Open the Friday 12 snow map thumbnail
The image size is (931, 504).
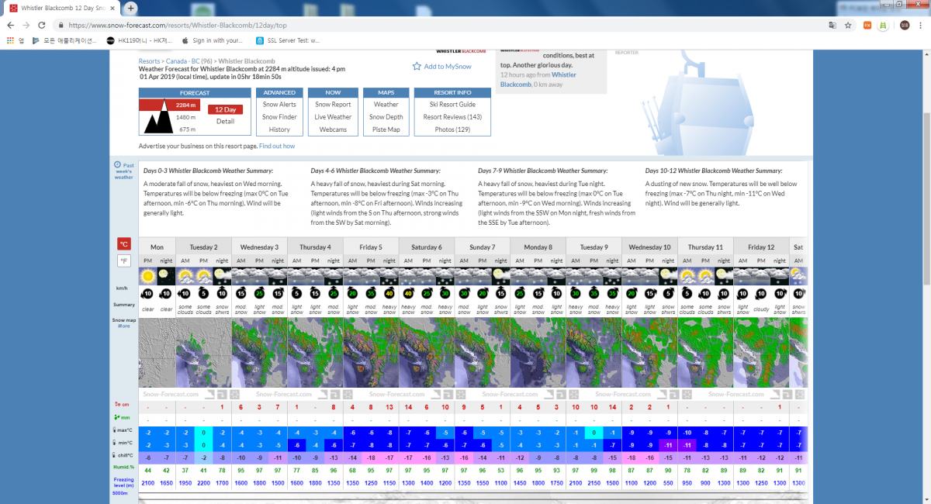coord(761,353)
